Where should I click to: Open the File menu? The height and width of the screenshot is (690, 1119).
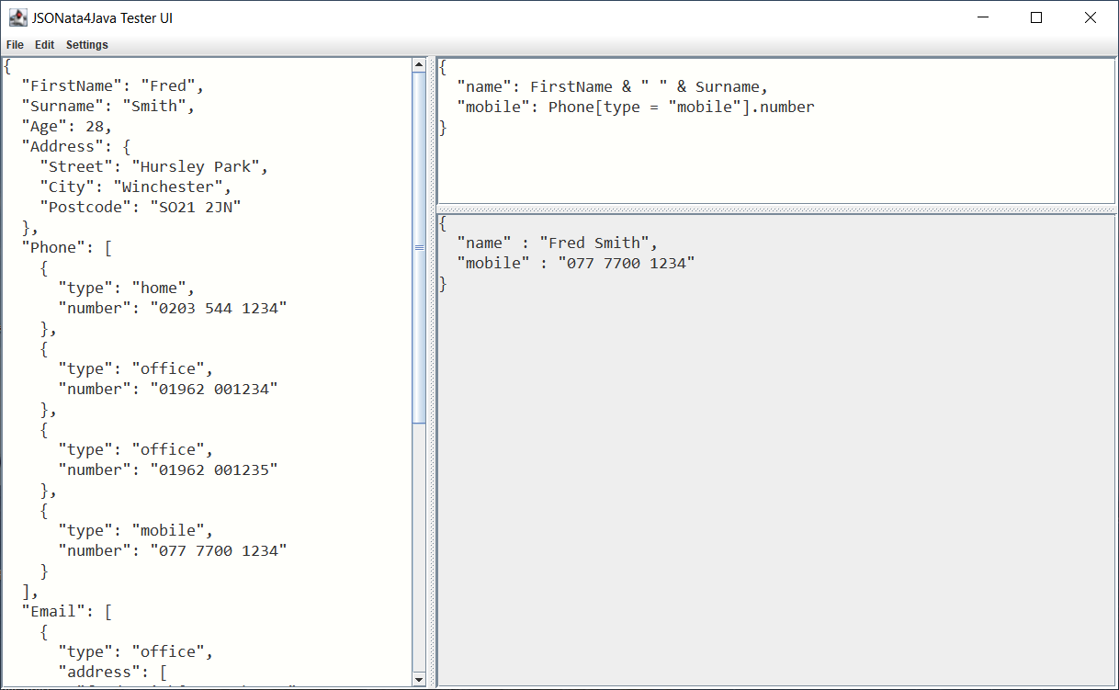point(15,45)
